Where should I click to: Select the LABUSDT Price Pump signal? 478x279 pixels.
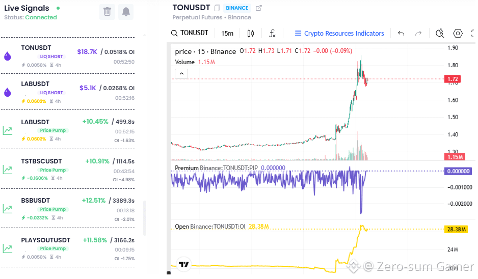(68, 130)
